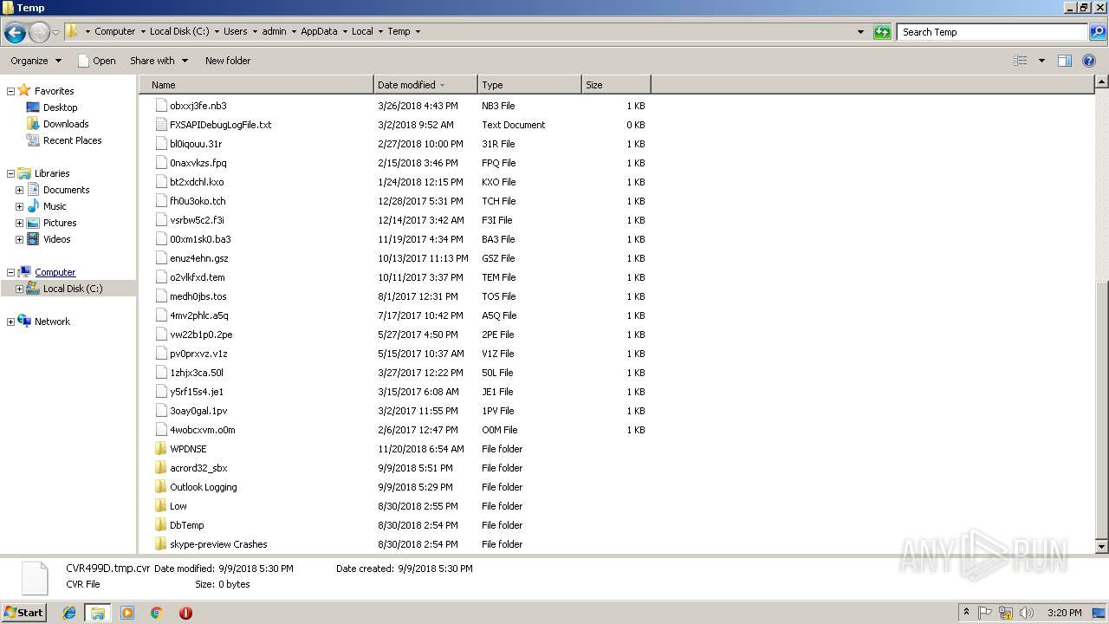Expand Local Disk (C:) tree node

click(19, 289)
